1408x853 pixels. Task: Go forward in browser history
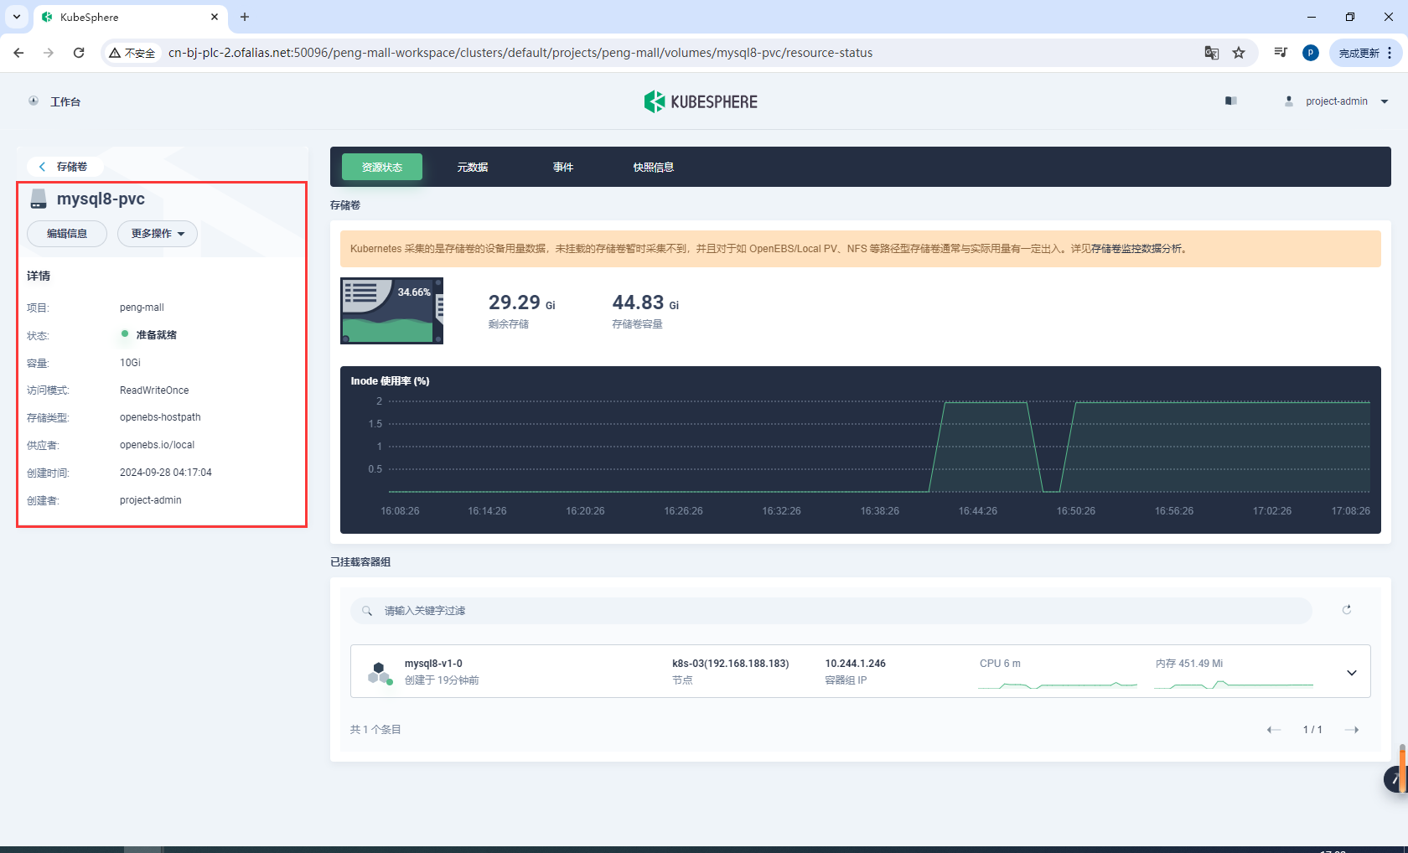pos(49,53)
